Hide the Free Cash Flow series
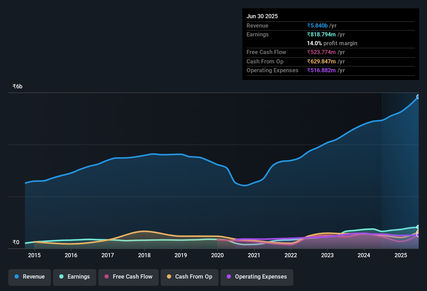This screenshot has height=291, width=427. coord(128,277)
